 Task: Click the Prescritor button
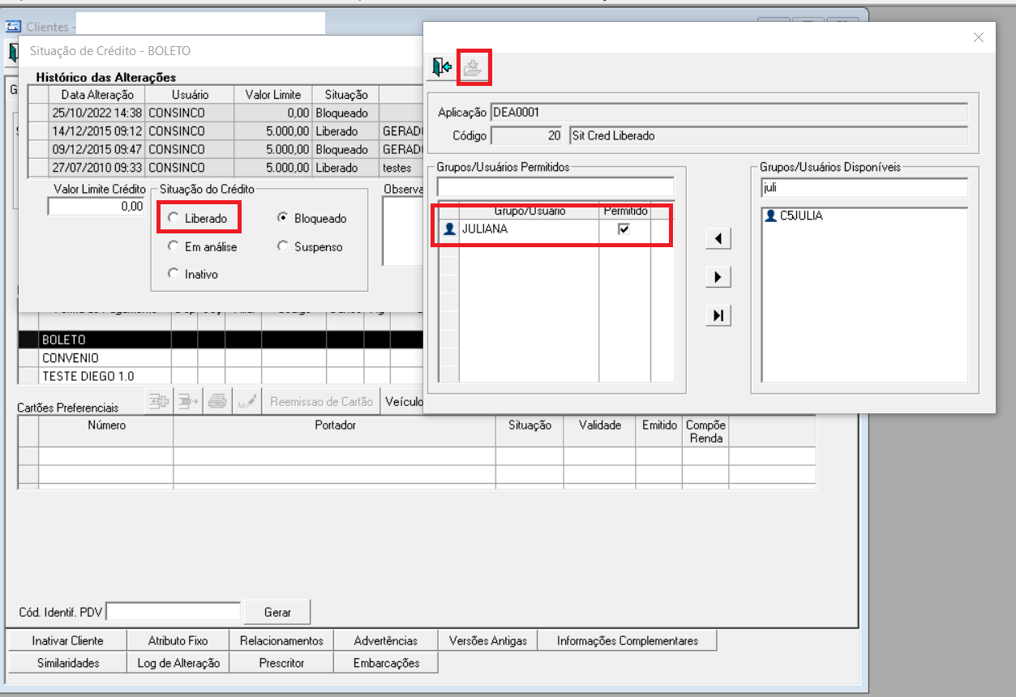coord(281,662)
